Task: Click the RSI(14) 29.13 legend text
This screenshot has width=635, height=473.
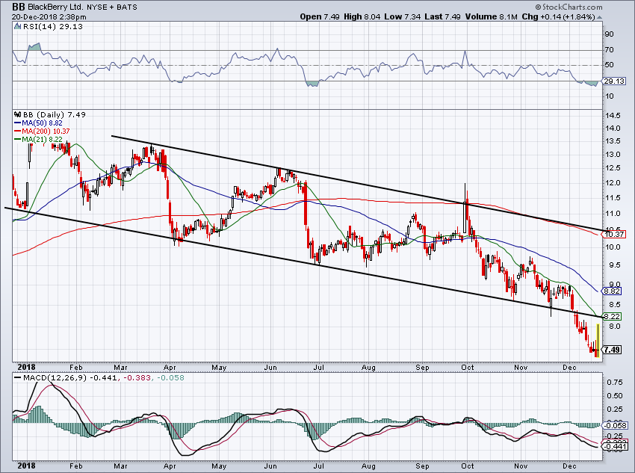Action: 52,26
